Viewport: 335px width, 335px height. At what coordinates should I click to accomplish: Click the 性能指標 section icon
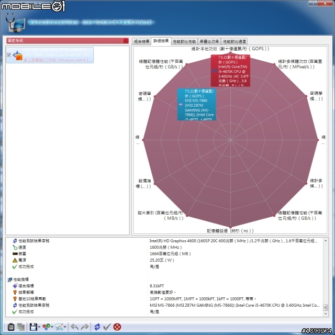[10, 280]
